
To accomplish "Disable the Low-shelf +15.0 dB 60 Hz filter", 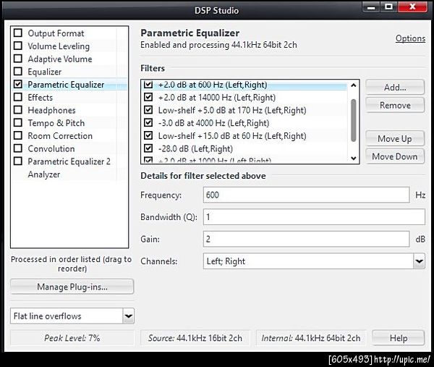I will pyautogui.click(x=148, y=135).
